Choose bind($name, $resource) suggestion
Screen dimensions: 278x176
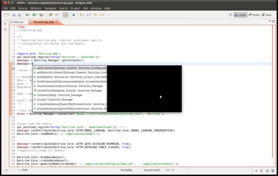[x=70, y=77]
